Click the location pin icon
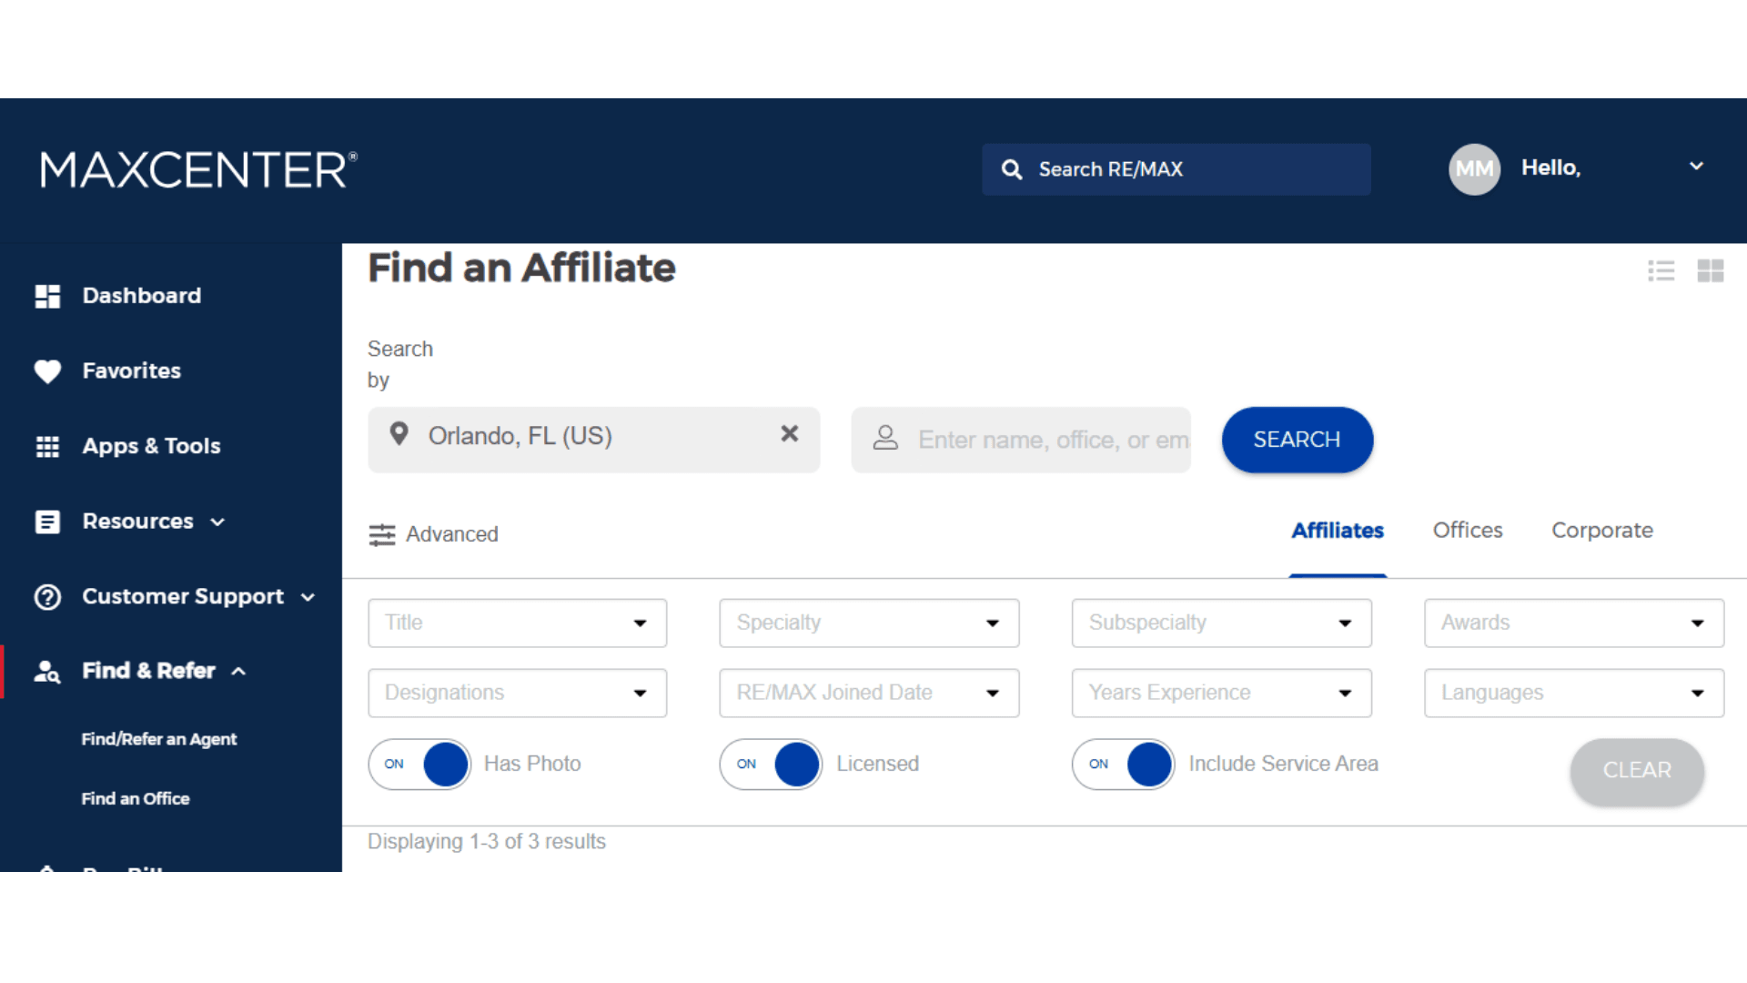The height and width of the screenshot is (983, 1747). 399,434
